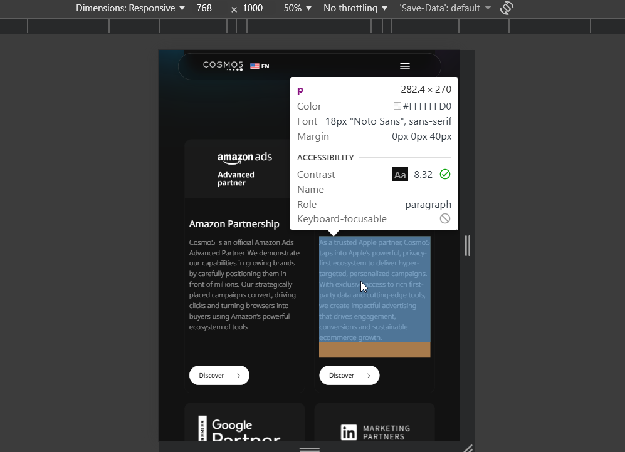Open the Dimensions: Responsive dropdown
The width and height of the screenshot is (625, 452).
click(x=130, y=8)
